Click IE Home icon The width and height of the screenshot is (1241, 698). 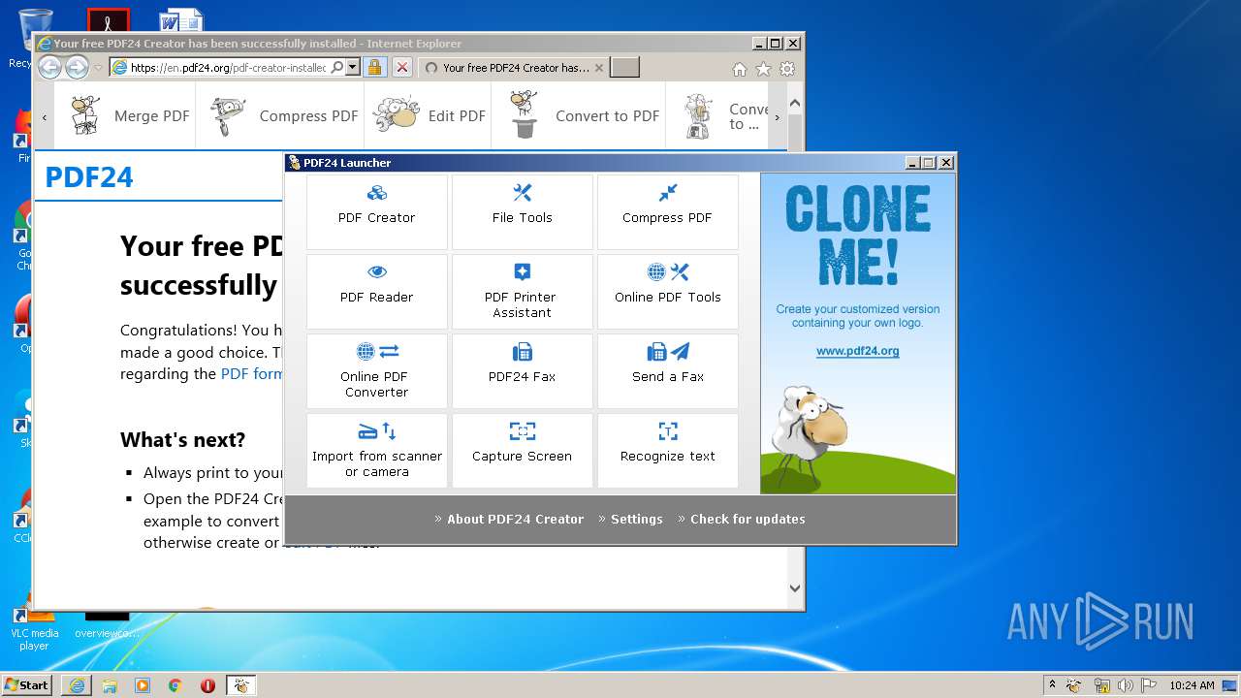tap(740, 69)
